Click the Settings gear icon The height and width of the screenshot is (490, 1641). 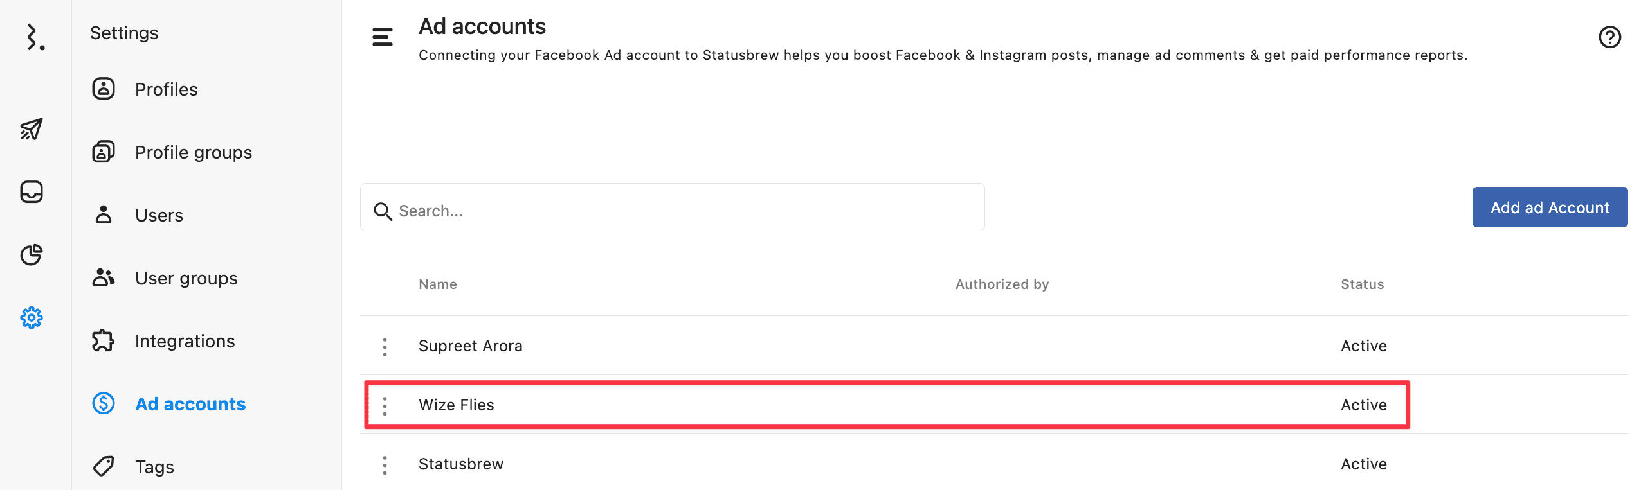(32, 318)
